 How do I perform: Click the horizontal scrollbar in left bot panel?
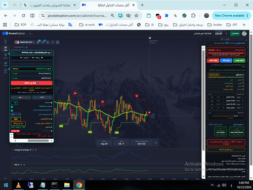38,140
